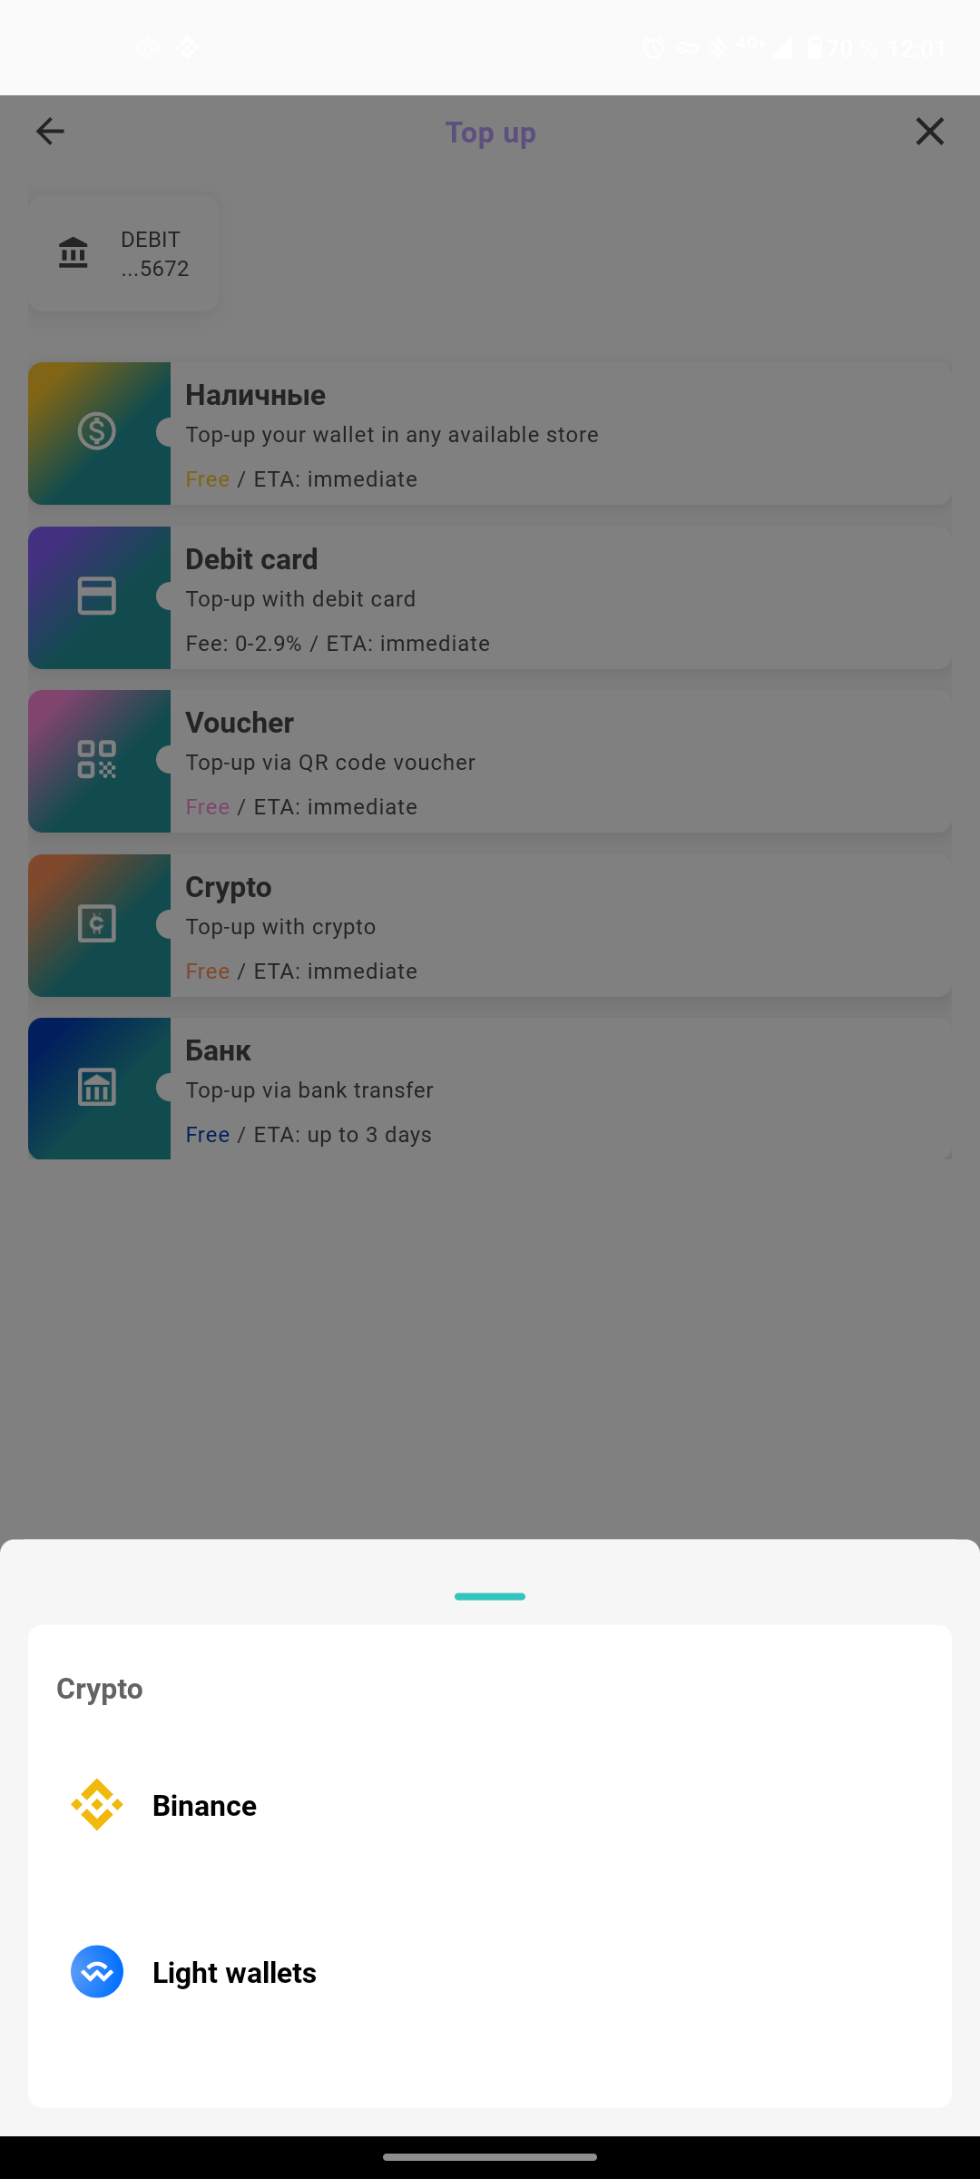Tap the dollar cash icon tile
Image resolution: width=980 pixels, height=2179 pixels.
[98, 433]
